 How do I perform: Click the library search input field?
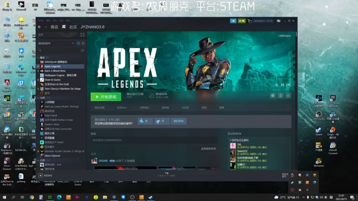click(x=61, y=50)
